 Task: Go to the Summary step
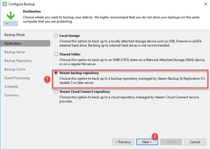pyautogui.click(x=12, y=95)
